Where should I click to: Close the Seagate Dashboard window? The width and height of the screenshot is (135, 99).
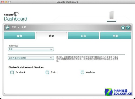(x=2, y=2)
